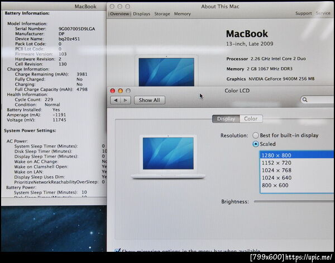Click Display Sleep Uses Dim row

coord(60,177)
